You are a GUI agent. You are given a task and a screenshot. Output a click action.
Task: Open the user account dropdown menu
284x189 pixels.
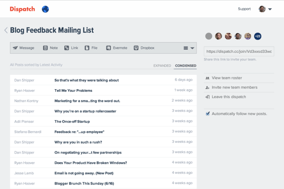click(x=265, y=9)
